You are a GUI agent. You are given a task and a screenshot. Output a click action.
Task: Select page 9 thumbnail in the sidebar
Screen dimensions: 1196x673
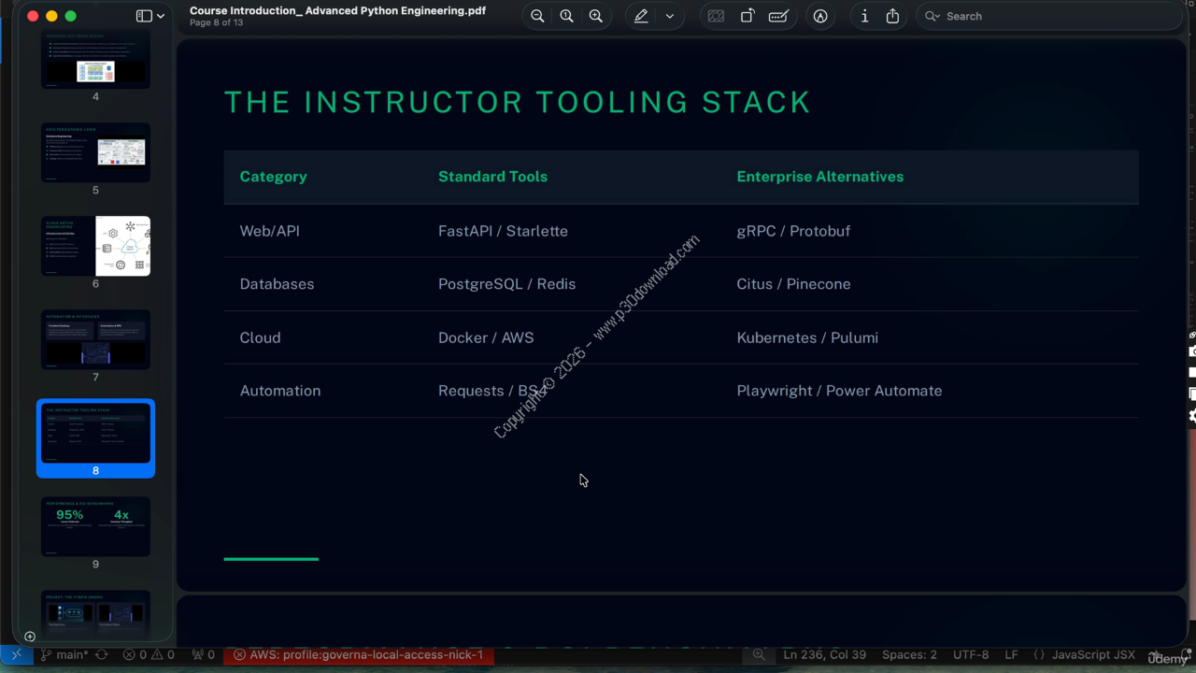tap(95, 526)
